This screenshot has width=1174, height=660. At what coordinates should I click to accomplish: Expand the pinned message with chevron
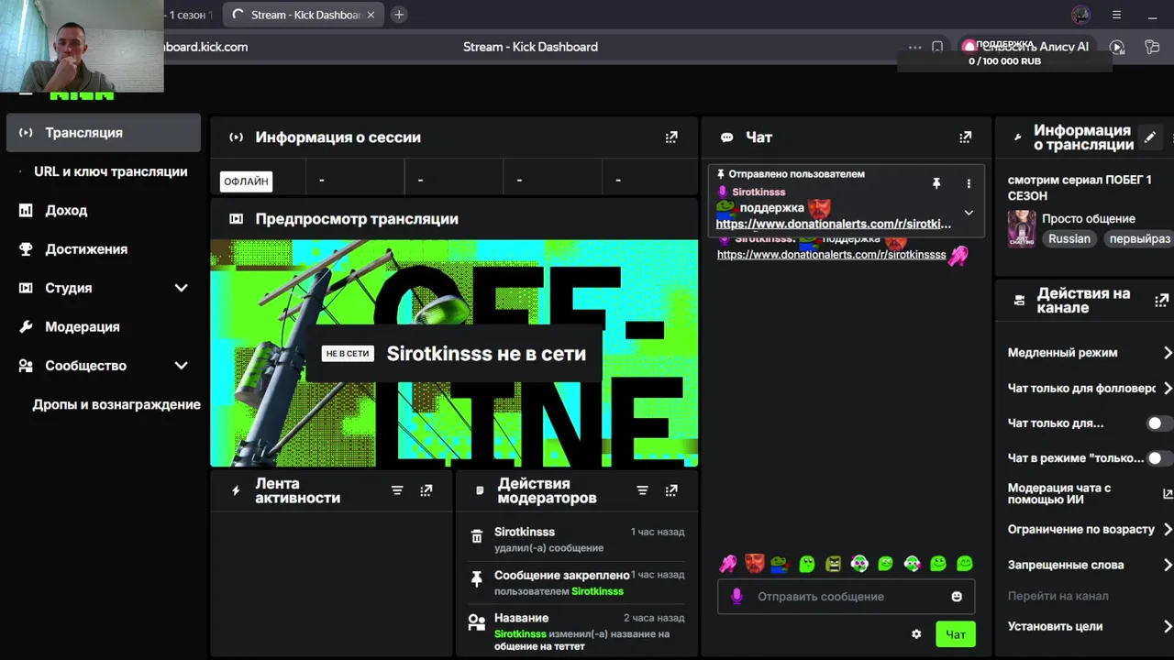coord(969,213)
